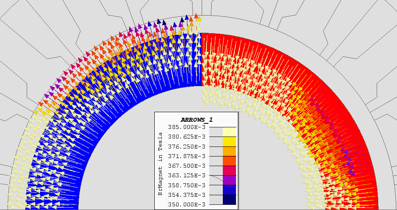Click the orange 376.250E-3 legend swatch

[x=229, y=151]
